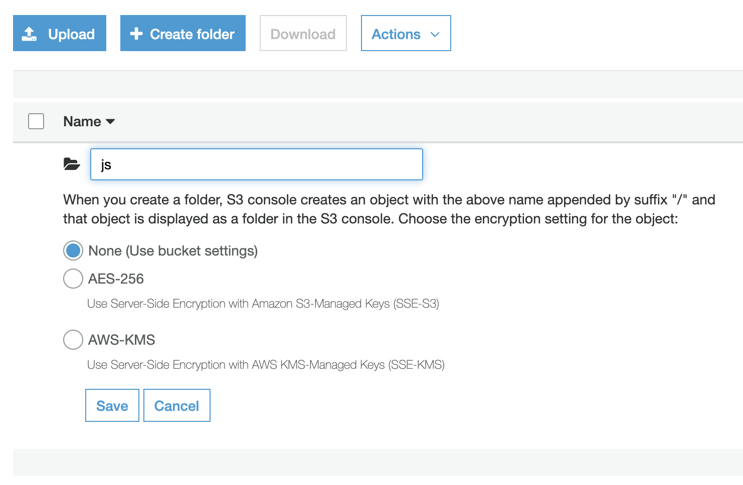Choose the AES-256 encryption radio button
Screen dimensions: 743x485
coord(73,279)
